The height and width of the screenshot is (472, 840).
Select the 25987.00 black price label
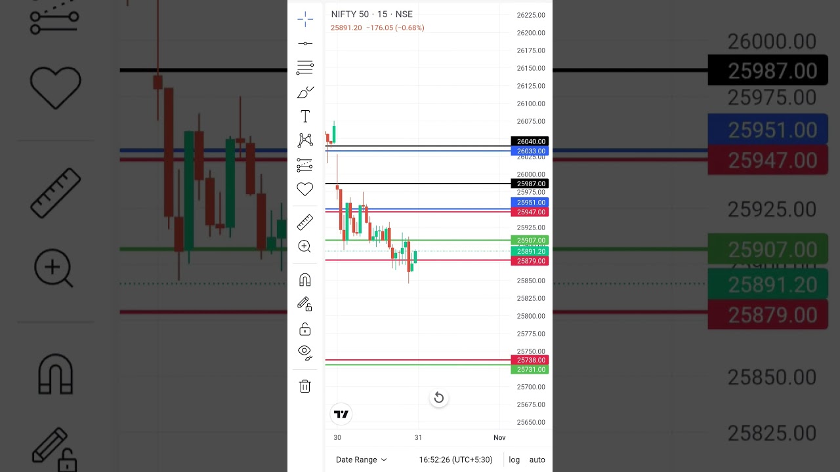(531, 184)
